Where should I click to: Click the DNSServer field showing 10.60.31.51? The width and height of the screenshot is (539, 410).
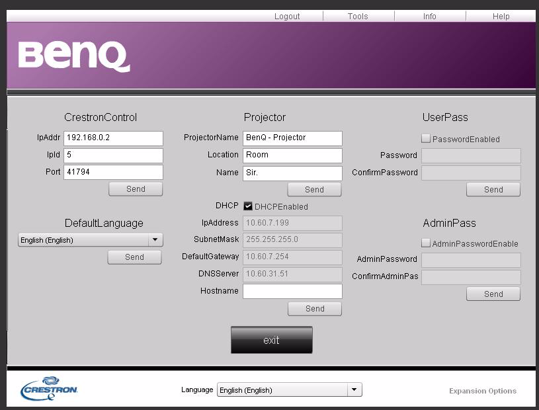[x=292, y=274]
